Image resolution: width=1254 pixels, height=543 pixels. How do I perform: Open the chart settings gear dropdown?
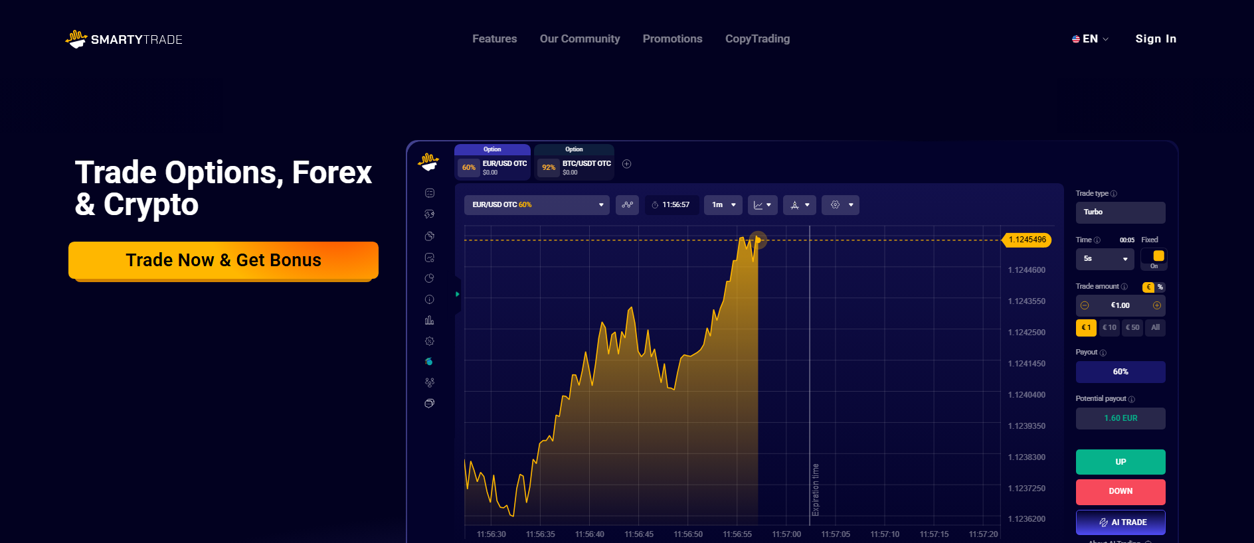pos(840,205)
